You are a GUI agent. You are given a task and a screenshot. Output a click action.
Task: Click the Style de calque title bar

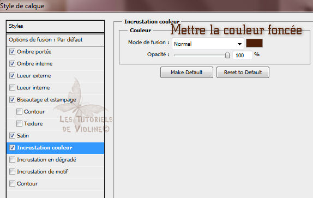[156, 6]
